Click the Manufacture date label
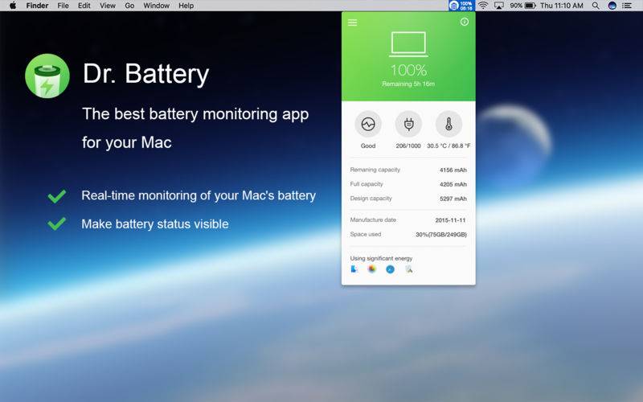The height and width of the screenshot is (402, 643). coord(373,219)
